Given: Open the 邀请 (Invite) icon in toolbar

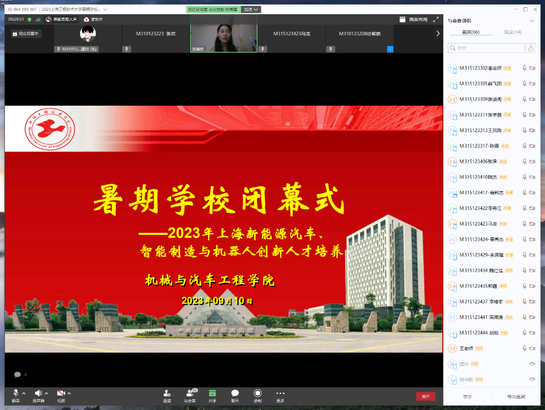Looking at the screenshot, I should point(167,394).
